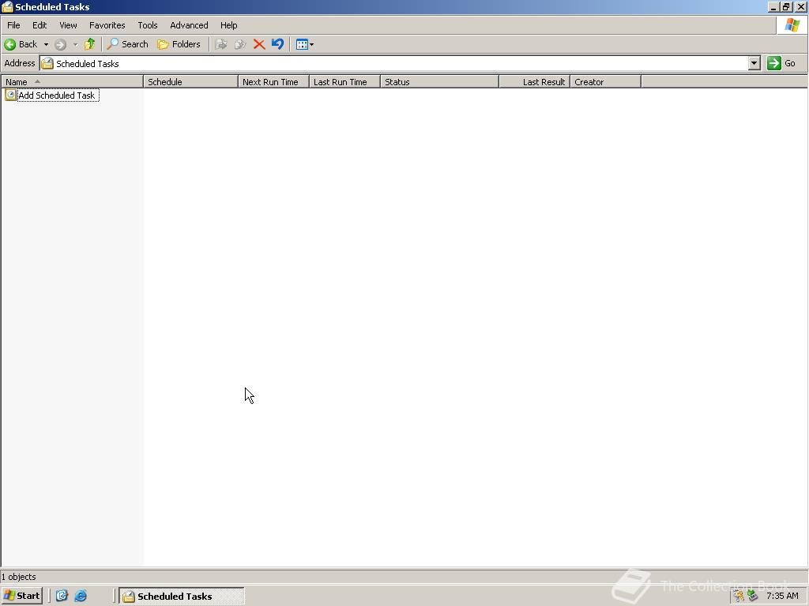Minimize the Scheduled Tasks window
The image size is (809, 606).
point(773,6)
